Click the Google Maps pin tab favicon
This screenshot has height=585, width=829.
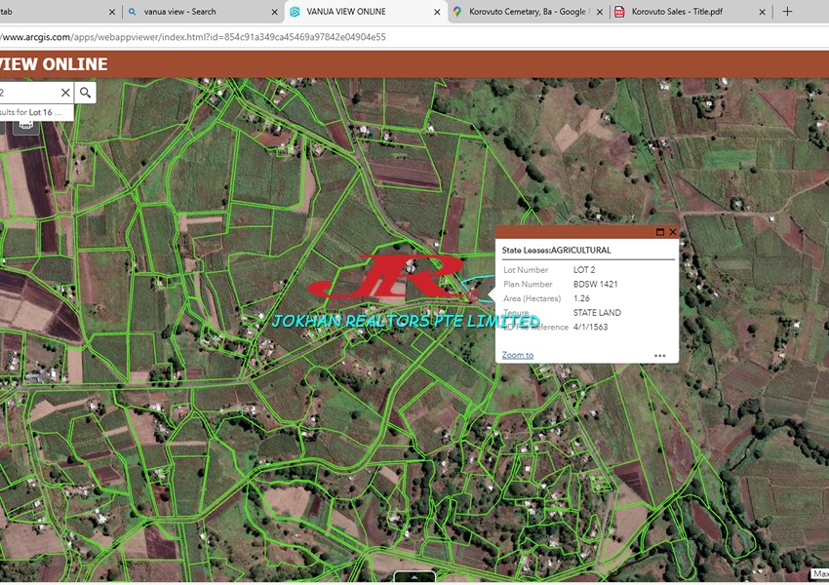pyautogui.click(x=457, y=12)
